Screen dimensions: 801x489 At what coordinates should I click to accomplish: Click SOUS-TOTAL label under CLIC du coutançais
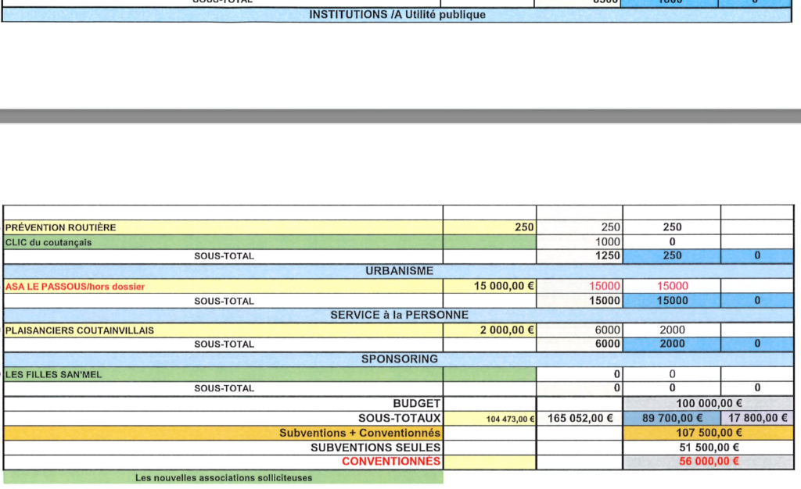[x=224, y=256]
